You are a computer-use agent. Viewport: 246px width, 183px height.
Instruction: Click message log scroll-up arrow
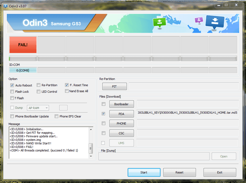91,129
